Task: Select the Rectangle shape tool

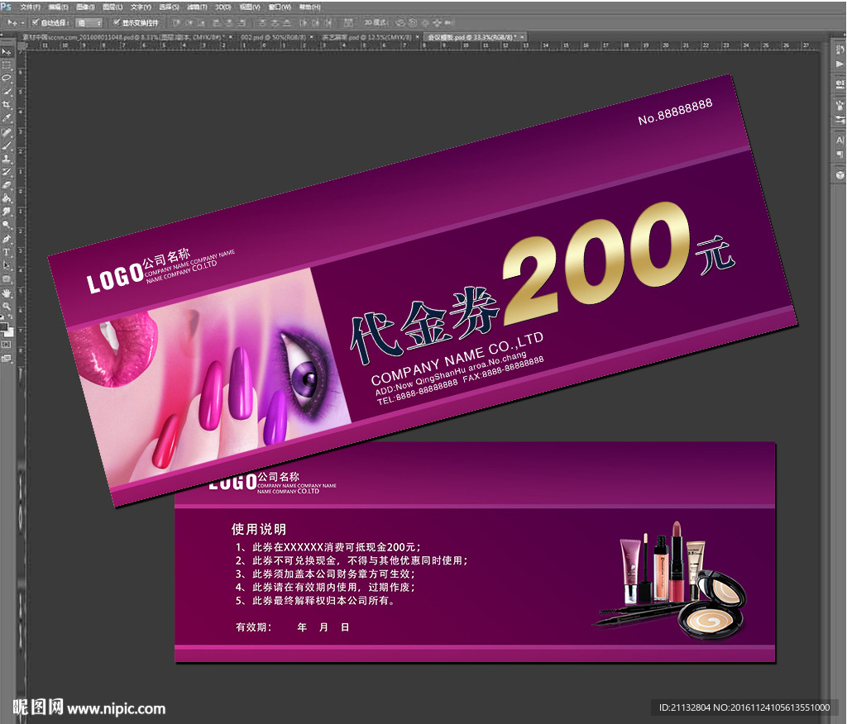Action: pos(7,279)
